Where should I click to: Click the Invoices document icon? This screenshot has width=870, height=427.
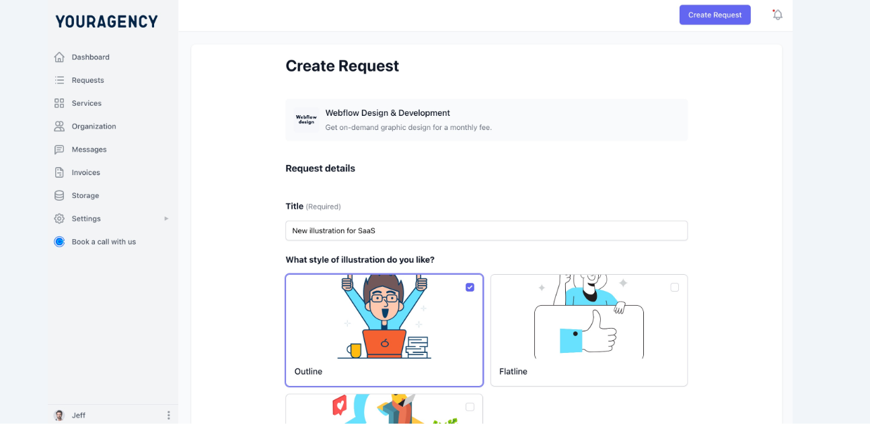point(59,172)
